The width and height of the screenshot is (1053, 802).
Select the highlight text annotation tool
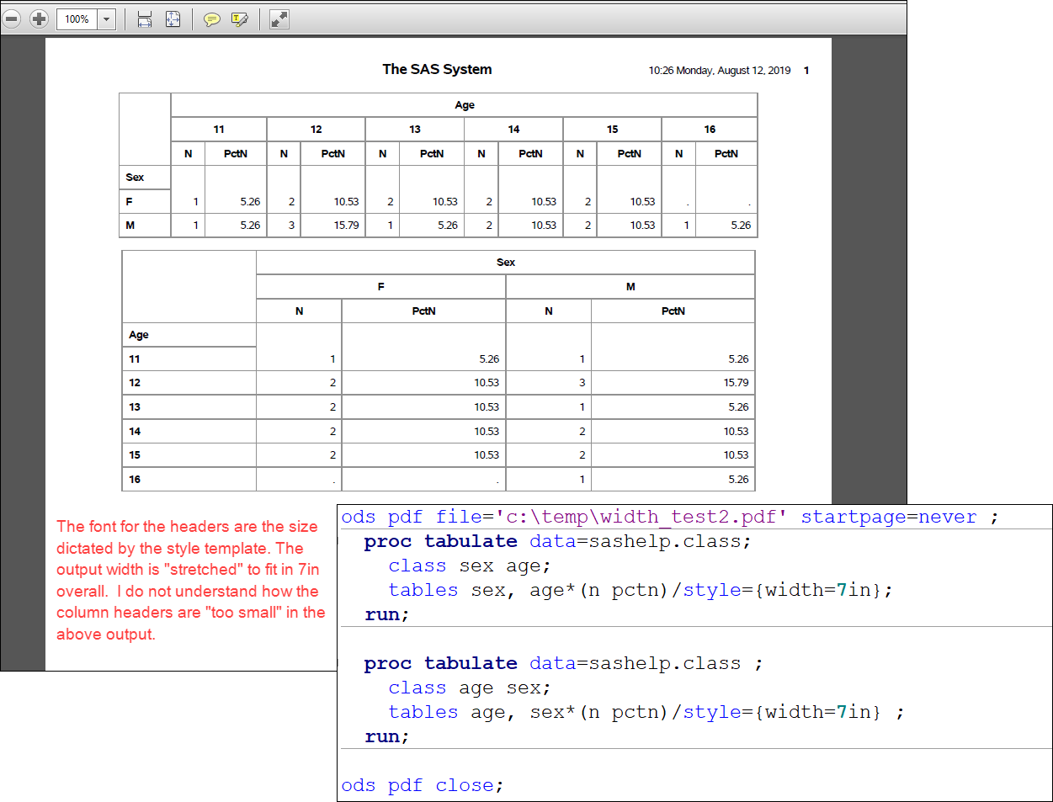(x=240, y=19)
